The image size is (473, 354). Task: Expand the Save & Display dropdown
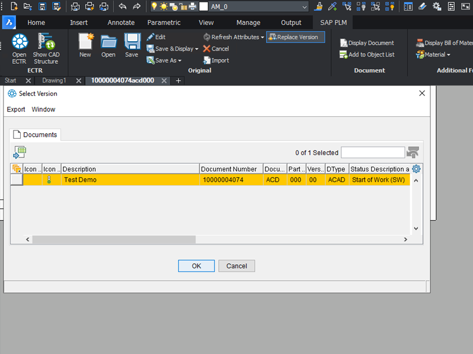(196, 49)
